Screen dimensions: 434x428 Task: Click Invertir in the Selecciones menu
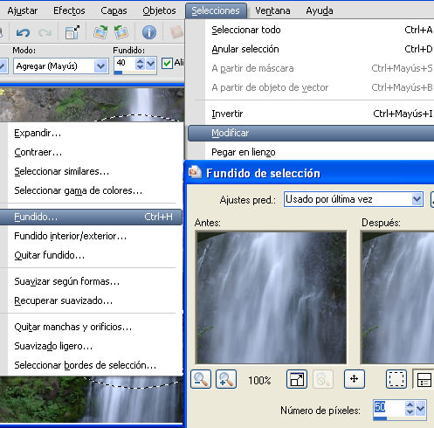click(x=227, y=114)
